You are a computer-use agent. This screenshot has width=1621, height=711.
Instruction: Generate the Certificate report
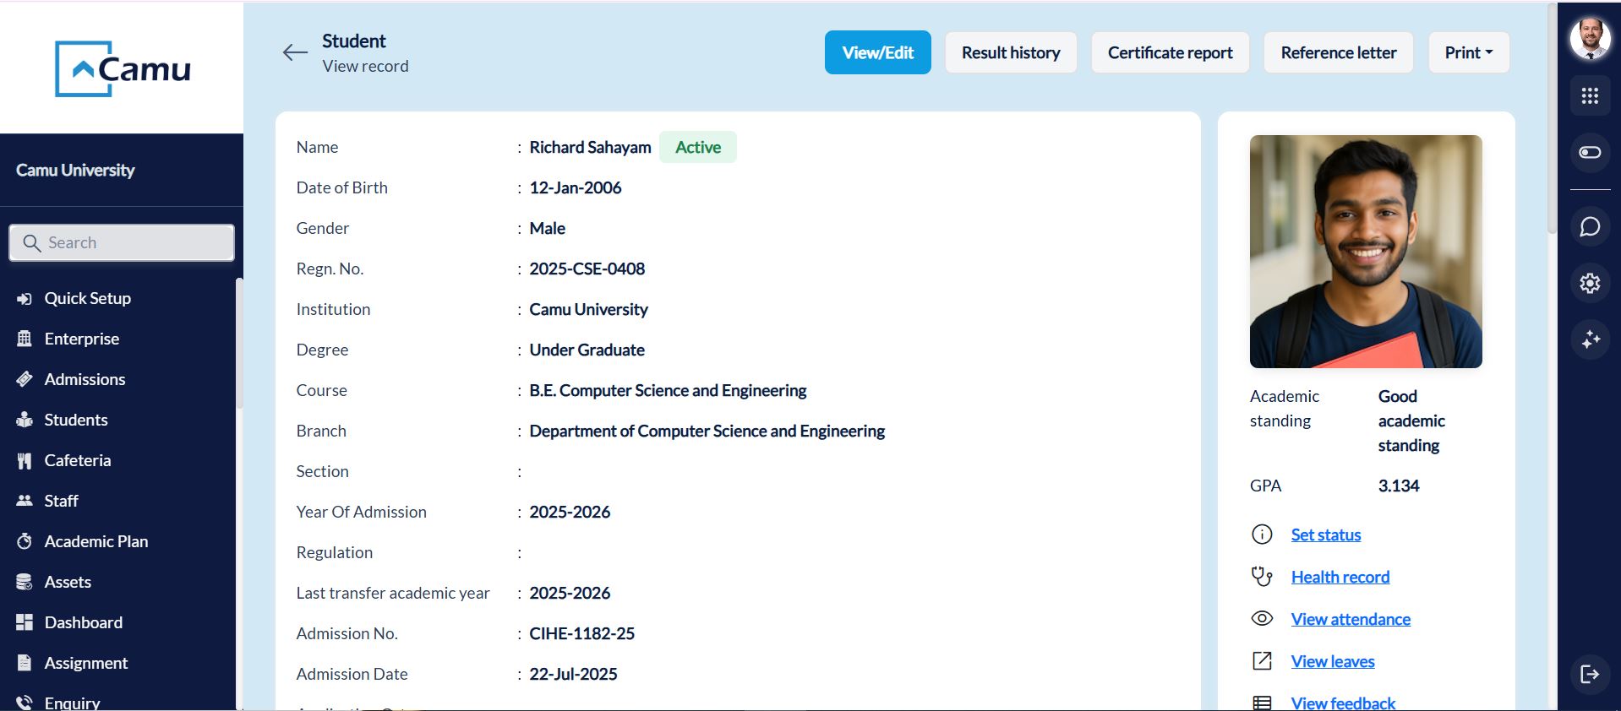(1170, 52)
